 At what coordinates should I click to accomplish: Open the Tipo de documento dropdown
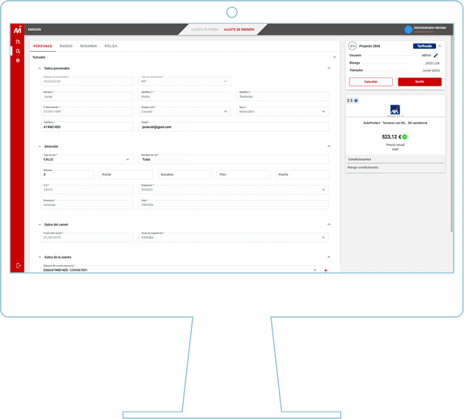point(184,81)
